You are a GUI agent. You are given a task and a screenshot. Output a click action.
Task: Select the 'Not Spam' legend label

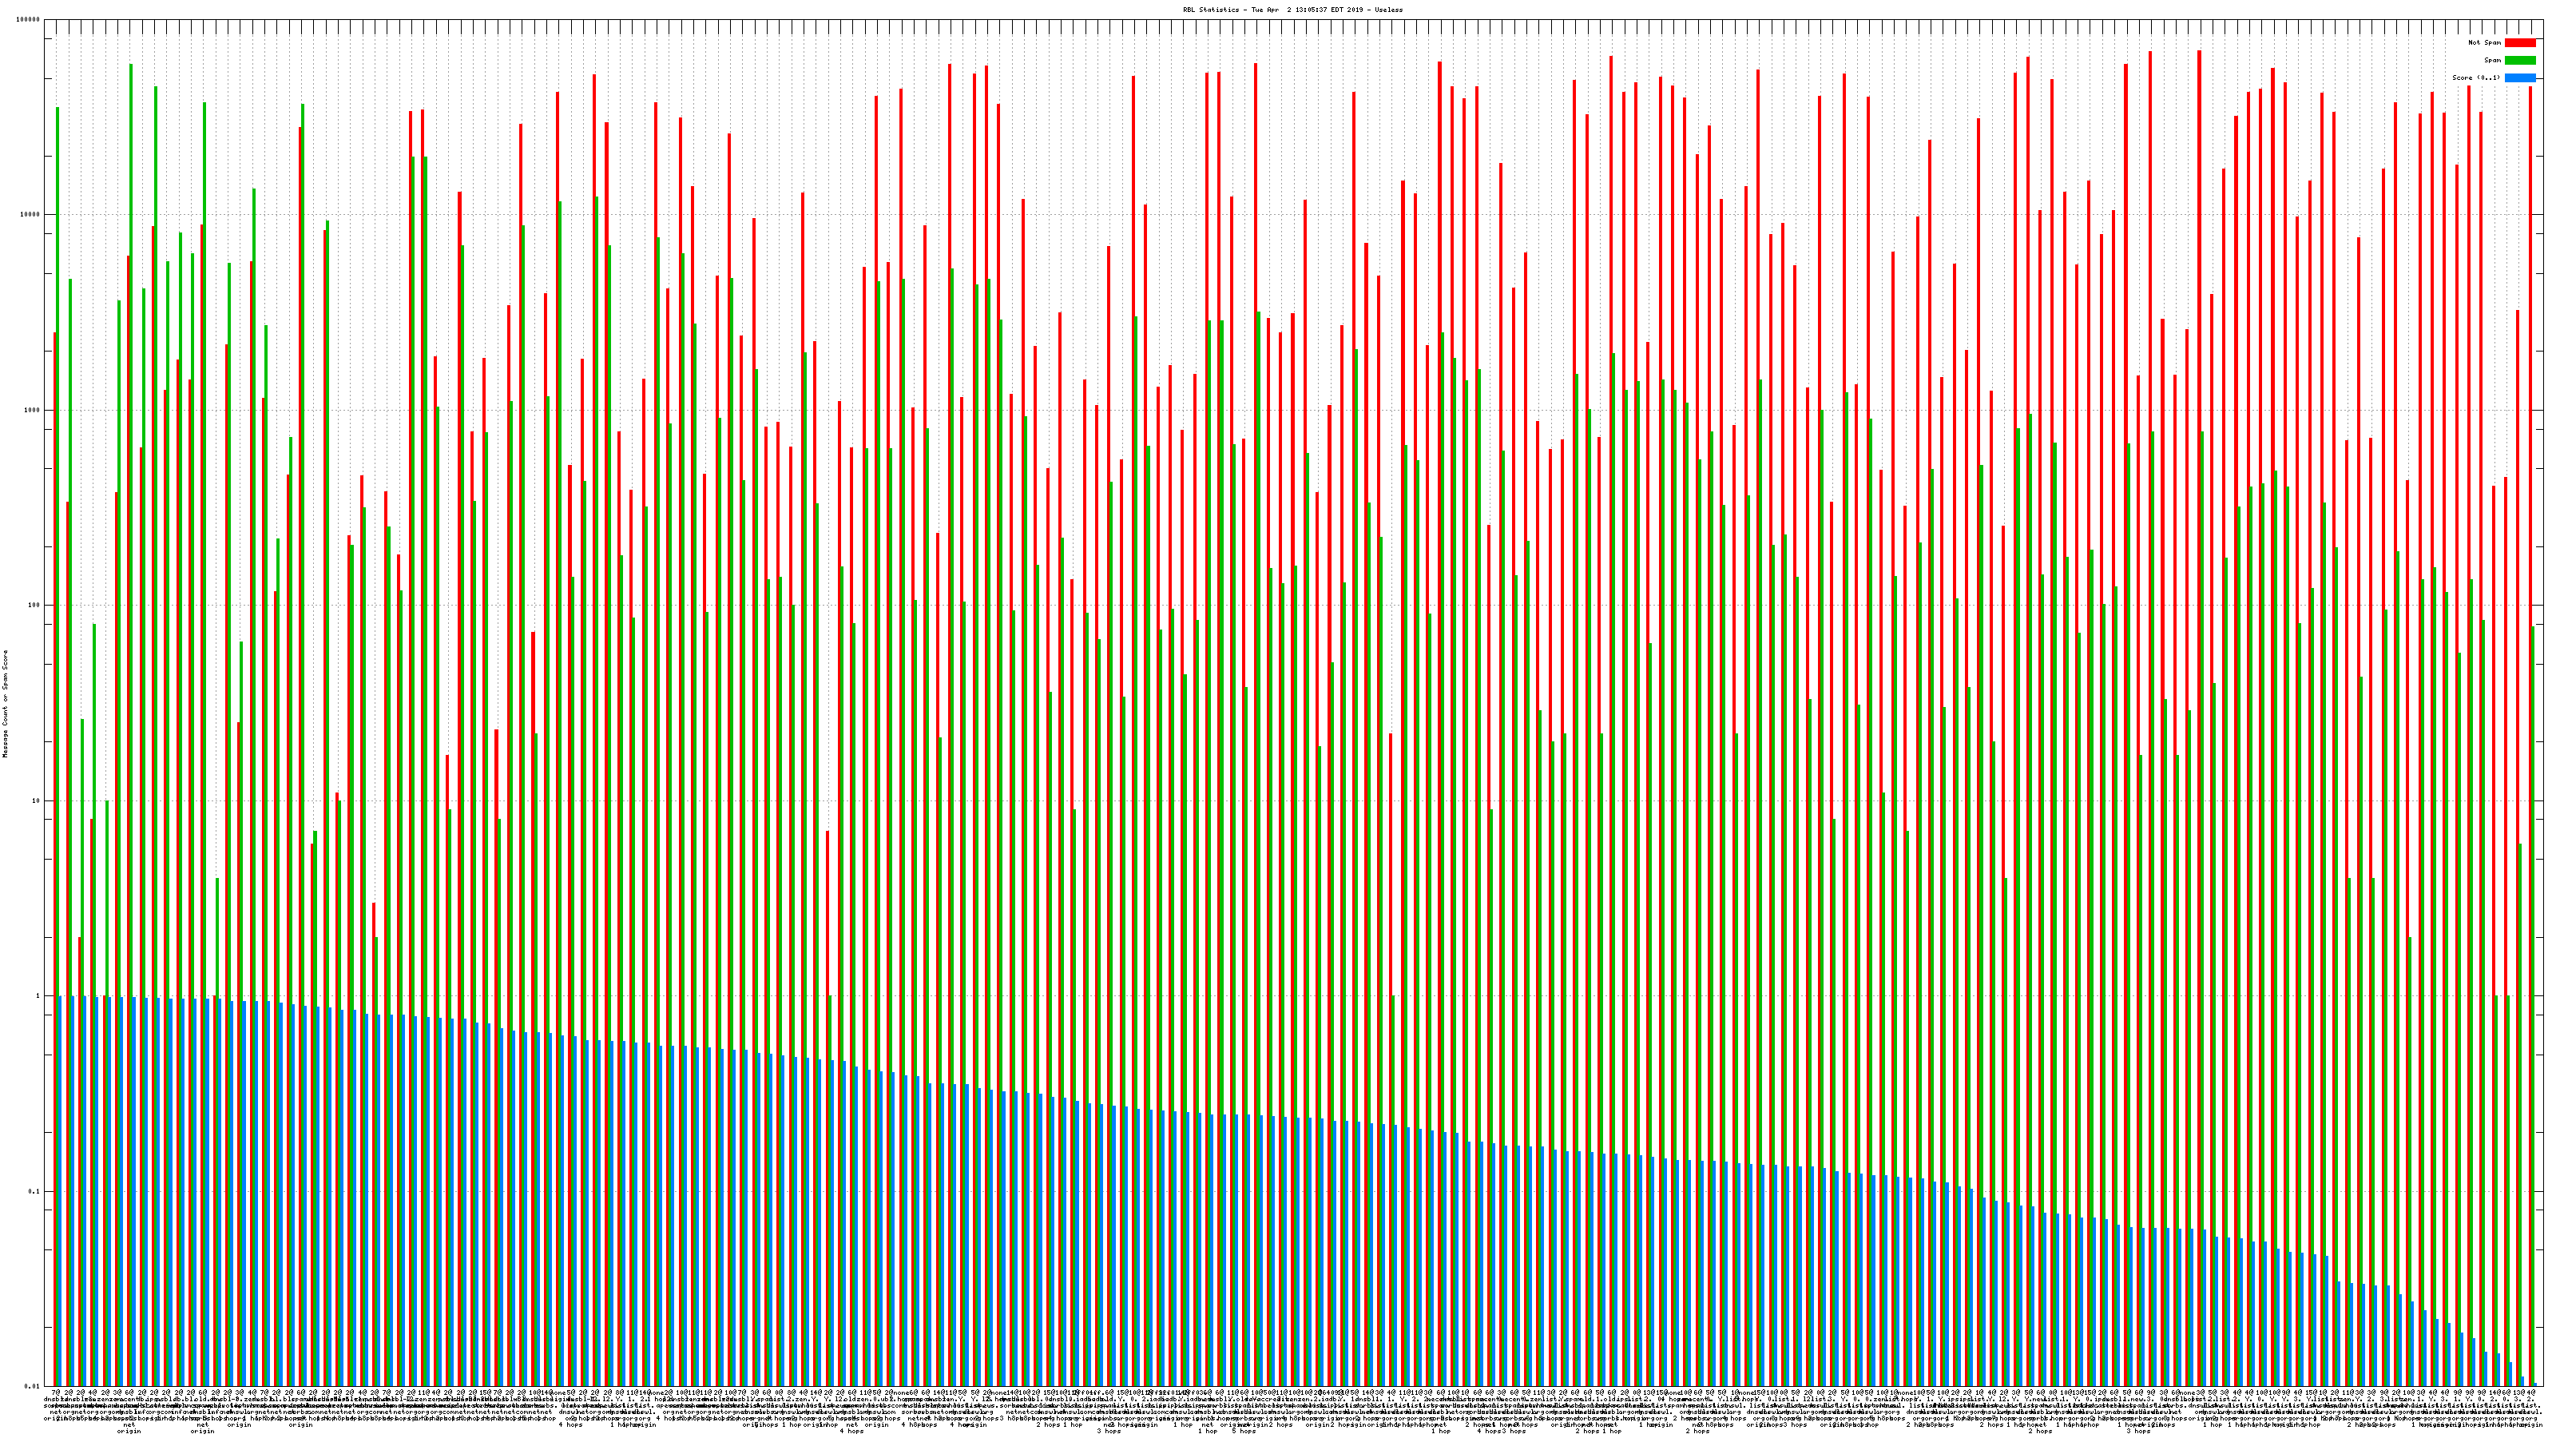[2485, 42]
